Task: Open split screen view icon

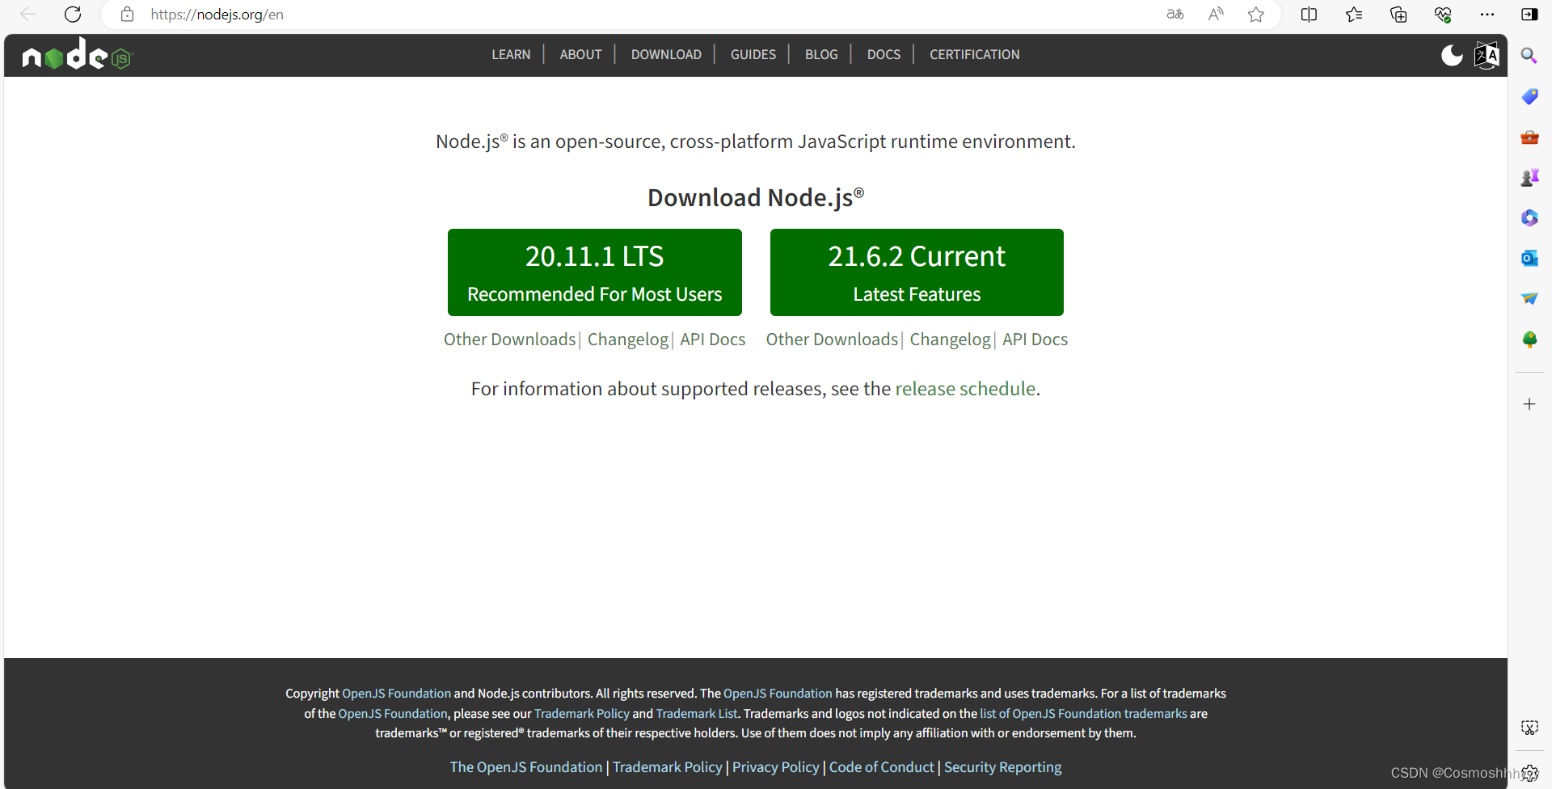Action: 1309,15
